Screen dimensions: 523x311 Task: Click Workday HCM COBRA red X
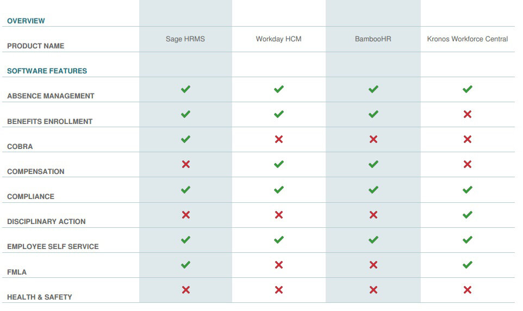(279, 139)
